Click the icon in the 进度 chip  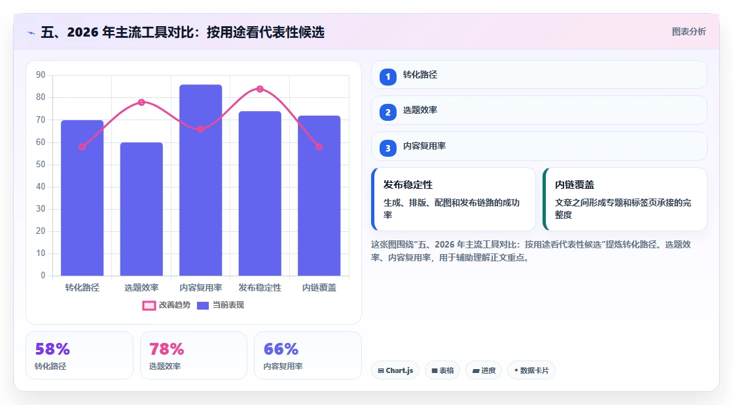pyautogui.click(x=476, y=371)
